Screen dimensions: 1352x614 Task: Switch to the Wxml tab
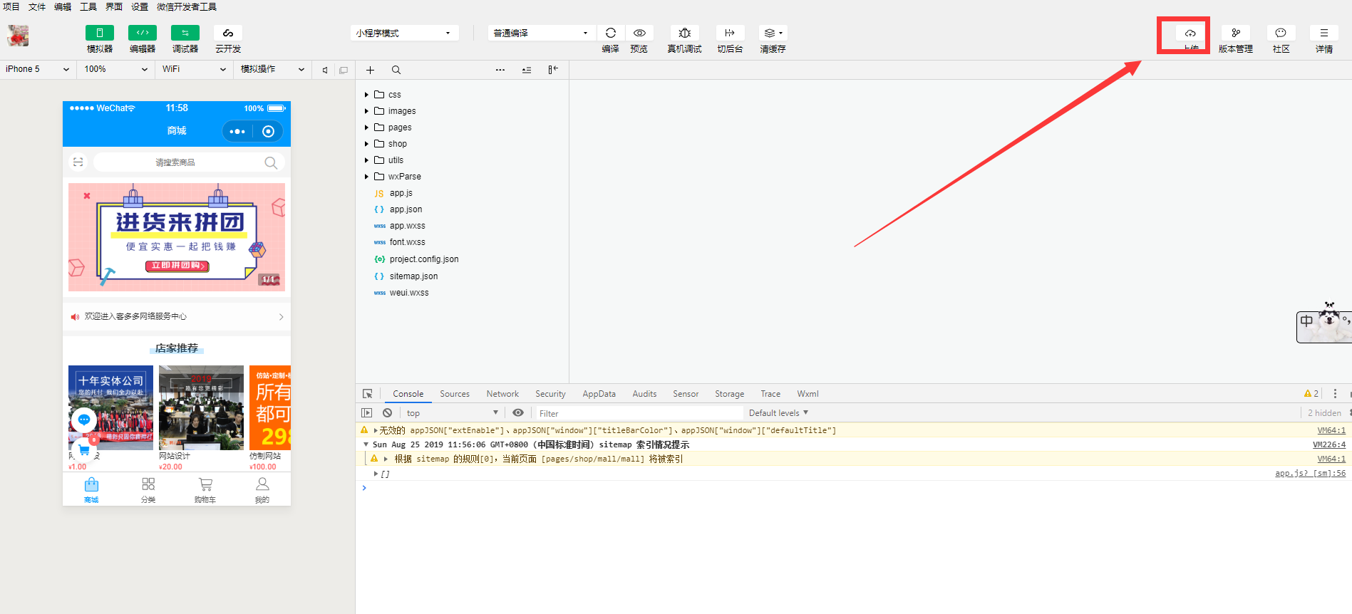click(807, 394)
